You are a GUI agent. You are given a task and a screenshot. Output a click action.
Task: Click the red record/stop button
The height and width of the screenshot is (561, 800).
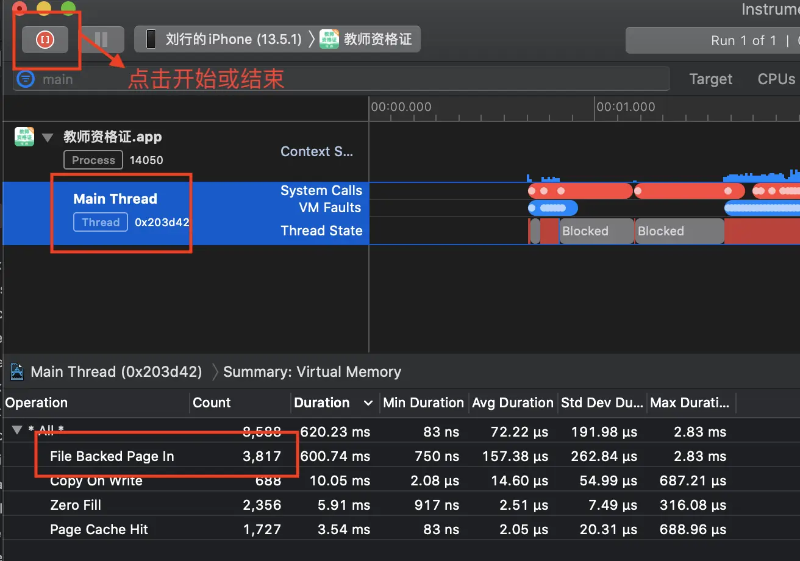(45, 40)
